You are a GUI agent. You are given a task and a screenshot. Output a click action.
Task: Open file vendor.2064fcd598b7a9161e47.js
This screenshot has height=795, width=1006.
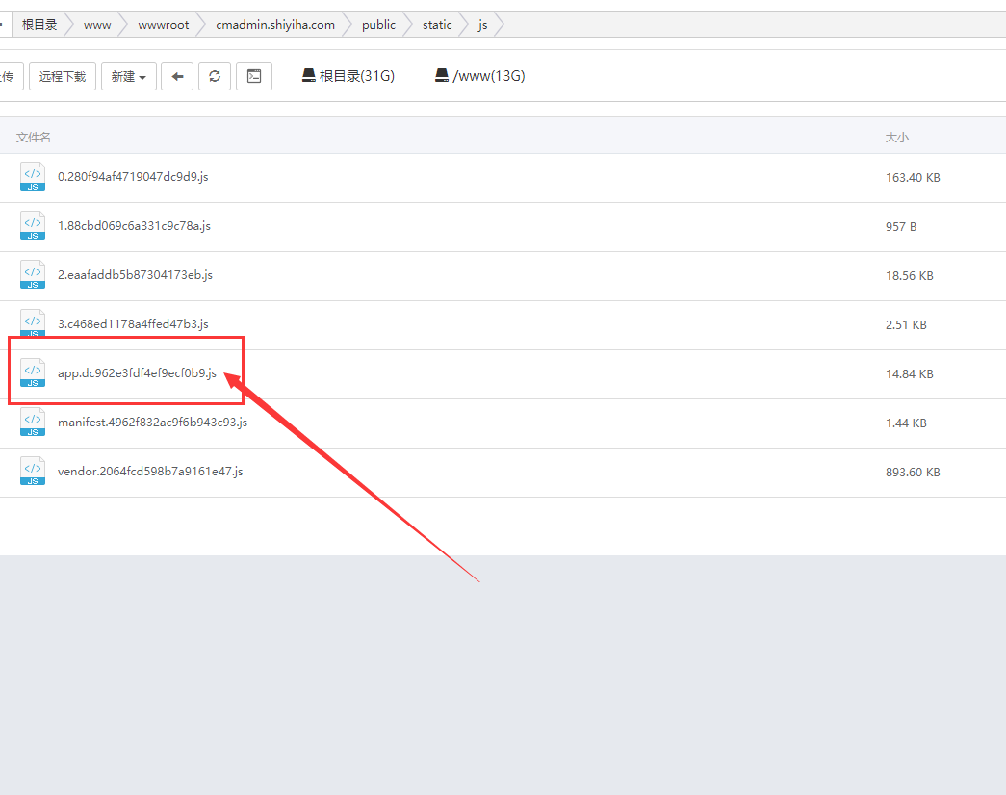click(150, 471)
